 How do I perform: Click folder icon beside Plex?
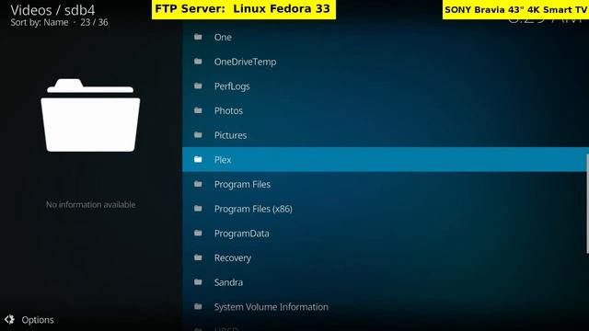tap(198, 159)
